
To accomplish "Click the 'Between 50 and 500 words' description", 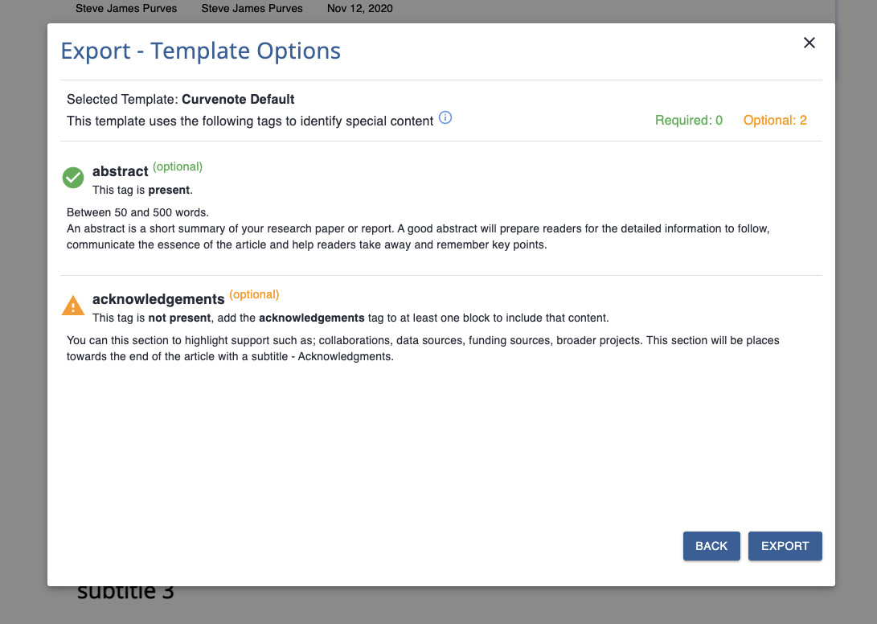I will click(137, 212).
